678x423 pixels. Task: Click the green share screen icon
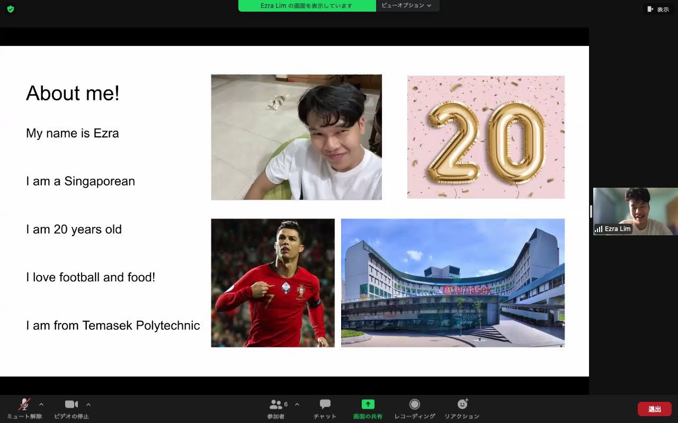click(x=368, y=404)
